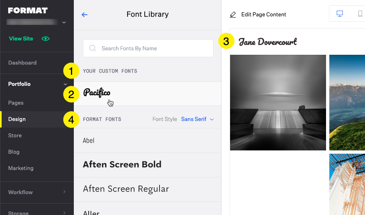
Task: Expand the Storage section chevron
Action: [64, 213]
